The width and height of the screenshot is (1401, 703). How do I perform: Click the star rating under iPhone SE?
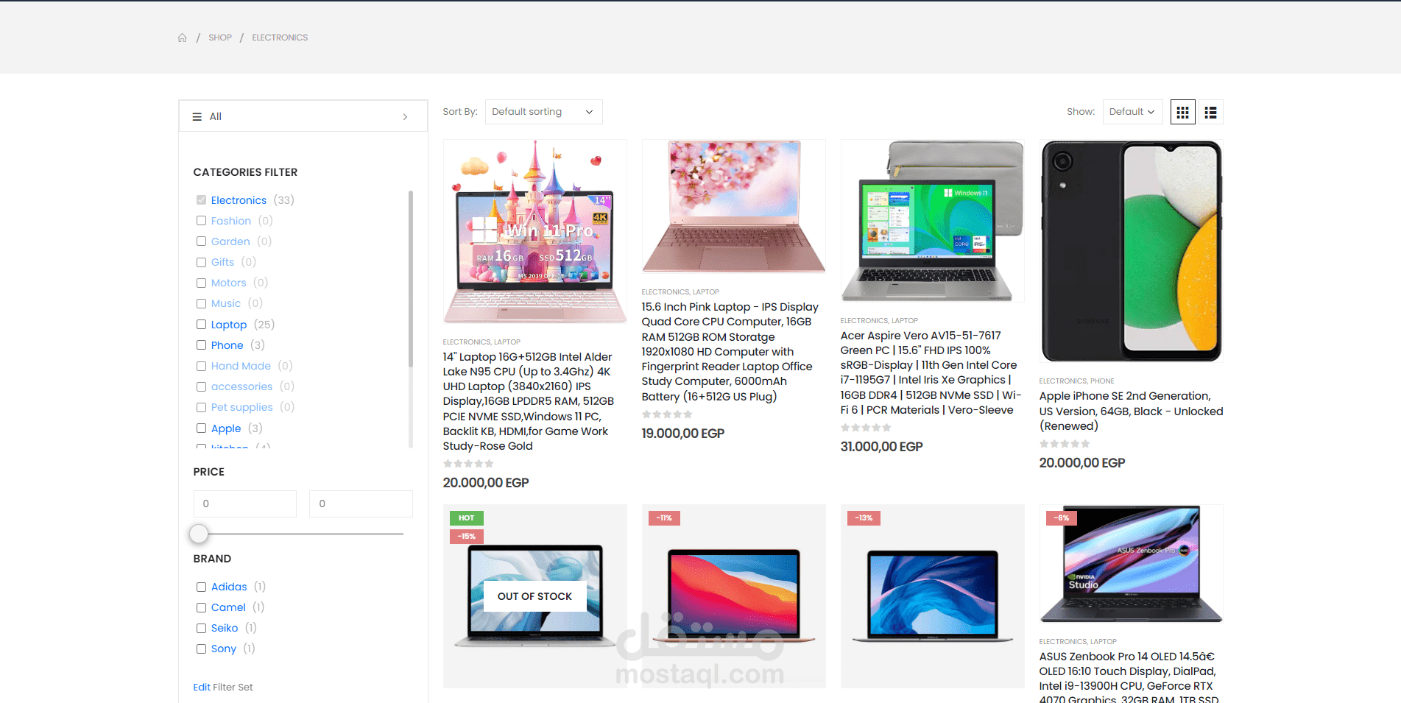pos(1065,444)
